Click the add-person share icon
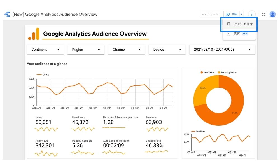 [x=228, y=14]
